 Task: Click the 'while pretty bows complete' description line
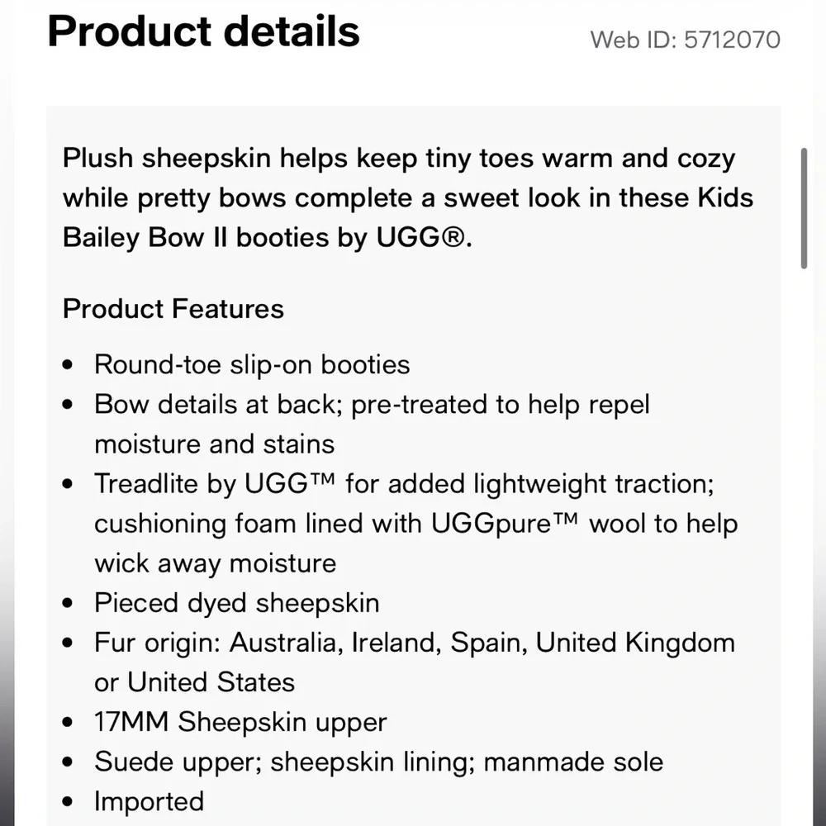[x=408, y=197]
